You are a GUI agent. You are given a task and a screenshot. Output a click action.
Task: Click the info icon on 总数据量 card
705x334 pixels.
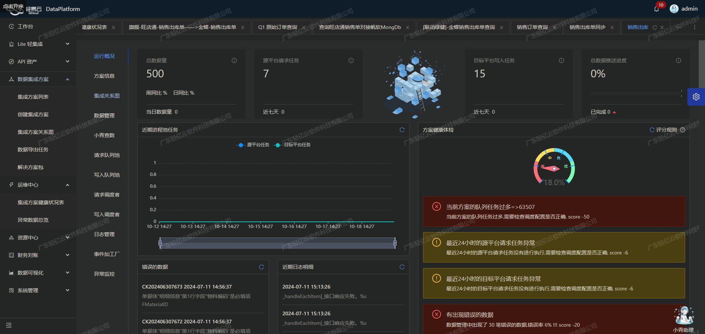(x=234, y=60)
